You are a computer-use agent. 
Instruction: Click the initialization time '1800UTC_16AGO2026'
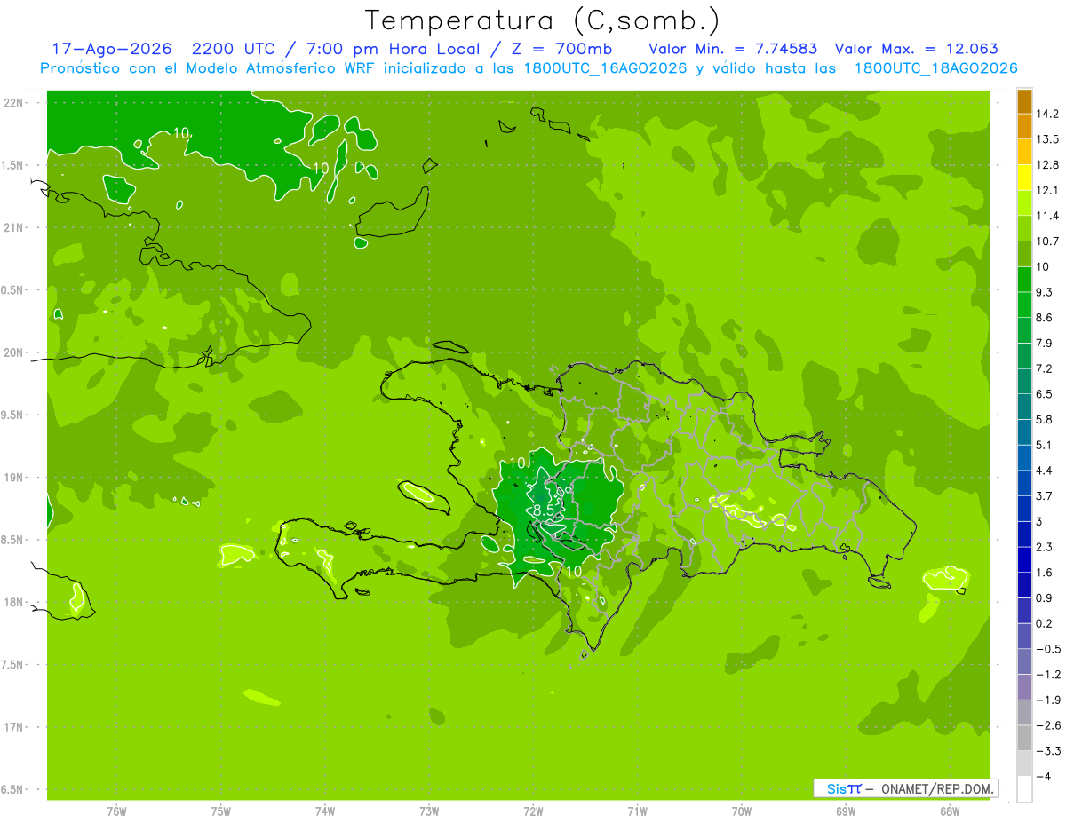(x=605, y=68)
